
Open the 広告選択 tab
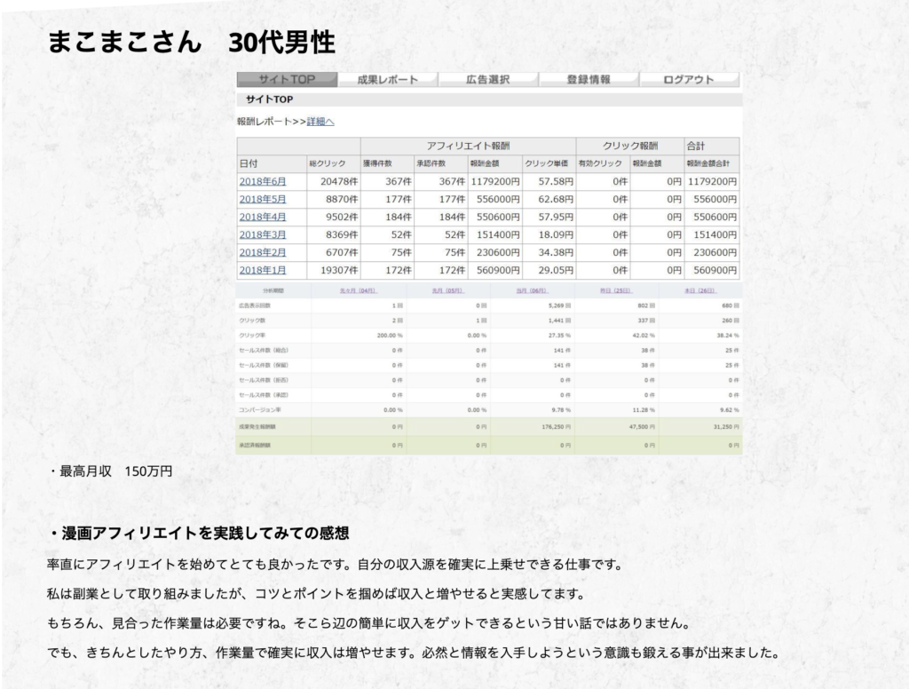pyautogui.click(x=488, y=79)
